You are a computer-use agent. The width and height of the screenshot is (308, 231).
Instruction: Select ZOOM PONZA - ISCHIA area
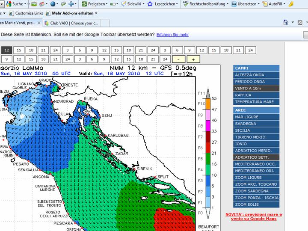tap(256, 198)
